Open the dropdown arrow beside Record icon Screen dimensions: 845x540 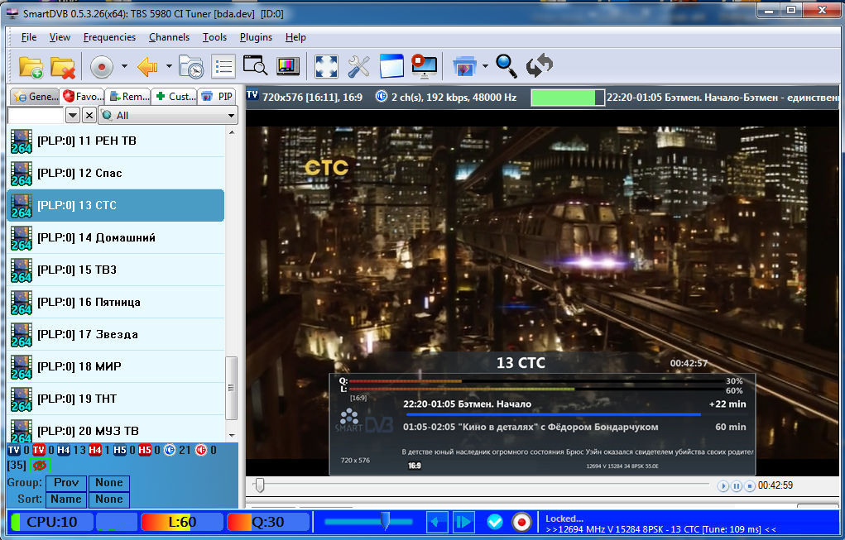124,66
